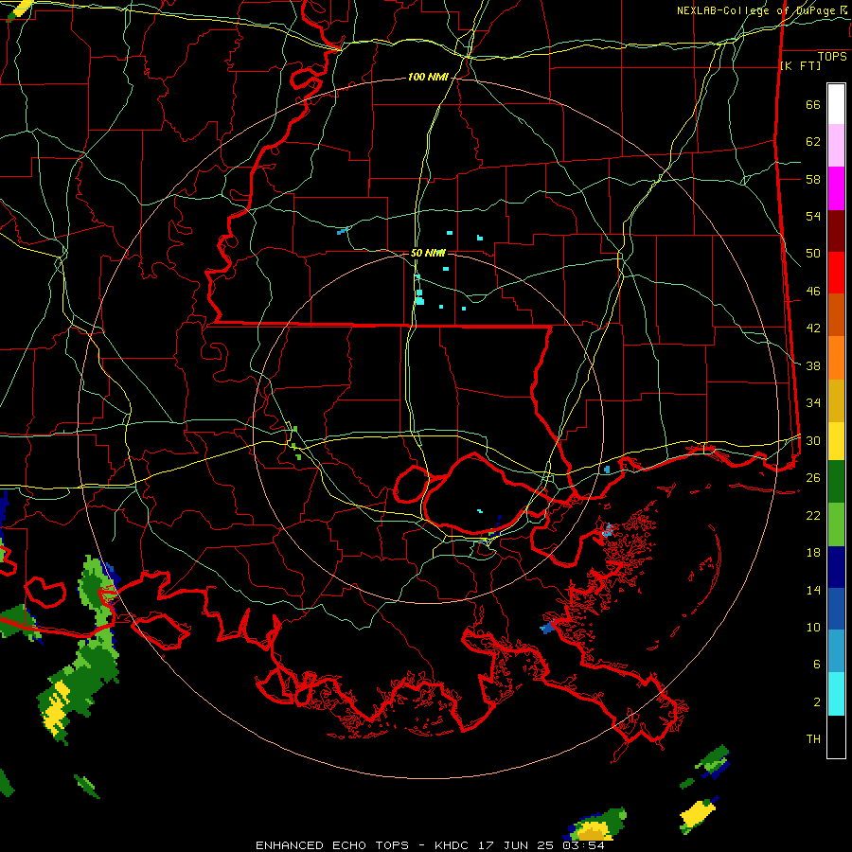Select the navy blue legend swatch
This screenshot has width=852, height=852.
(836, 567)
